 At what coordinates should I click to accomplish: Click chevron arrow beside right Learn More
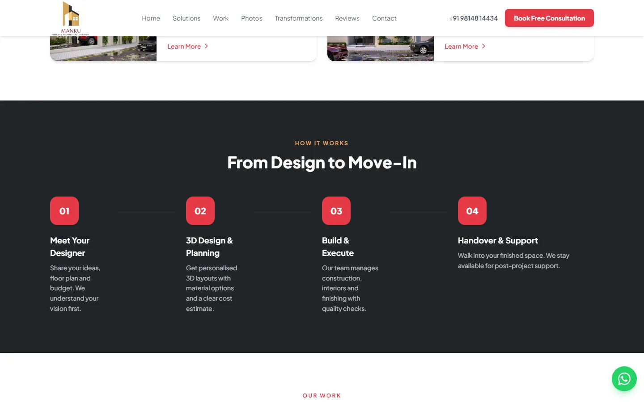click(x=483, y=46)
